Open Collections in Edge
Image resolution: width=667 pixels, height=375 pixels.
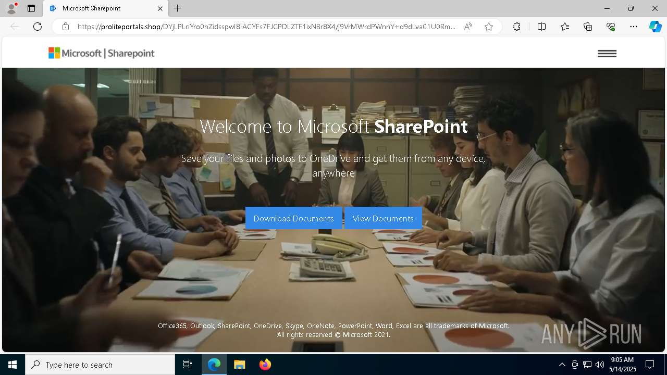[x=588, y=27]
